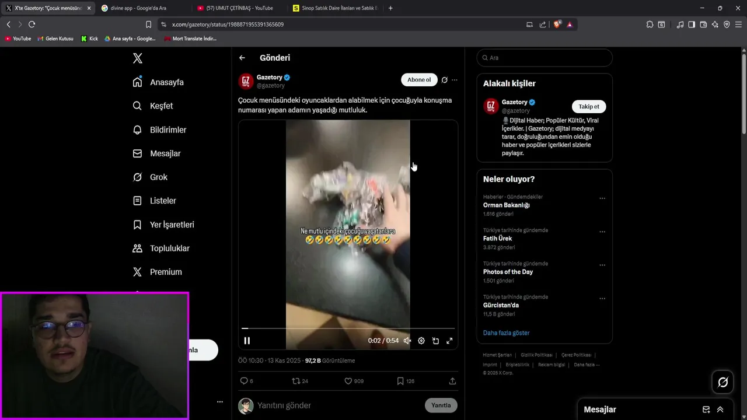Click the Yanıtla button

tap(441, 405)
